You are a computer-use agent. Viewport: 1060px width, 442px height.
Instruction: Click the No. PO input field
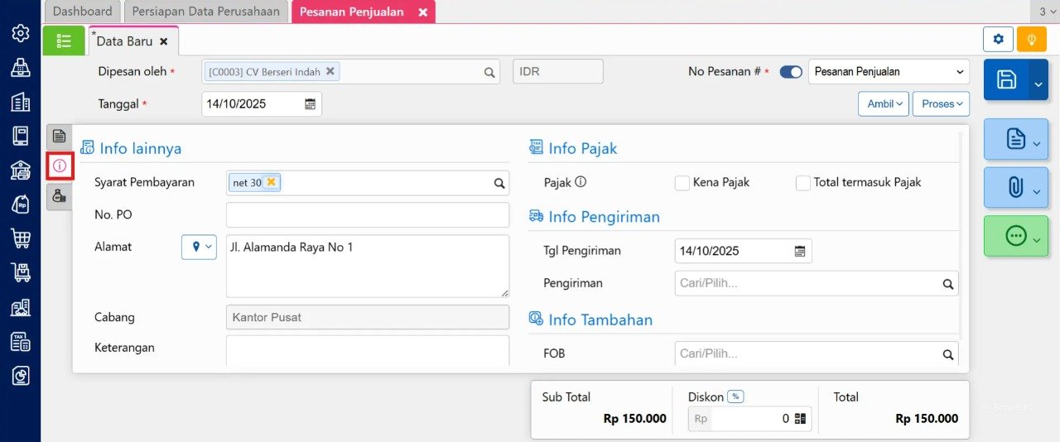(x=368, y=215)
